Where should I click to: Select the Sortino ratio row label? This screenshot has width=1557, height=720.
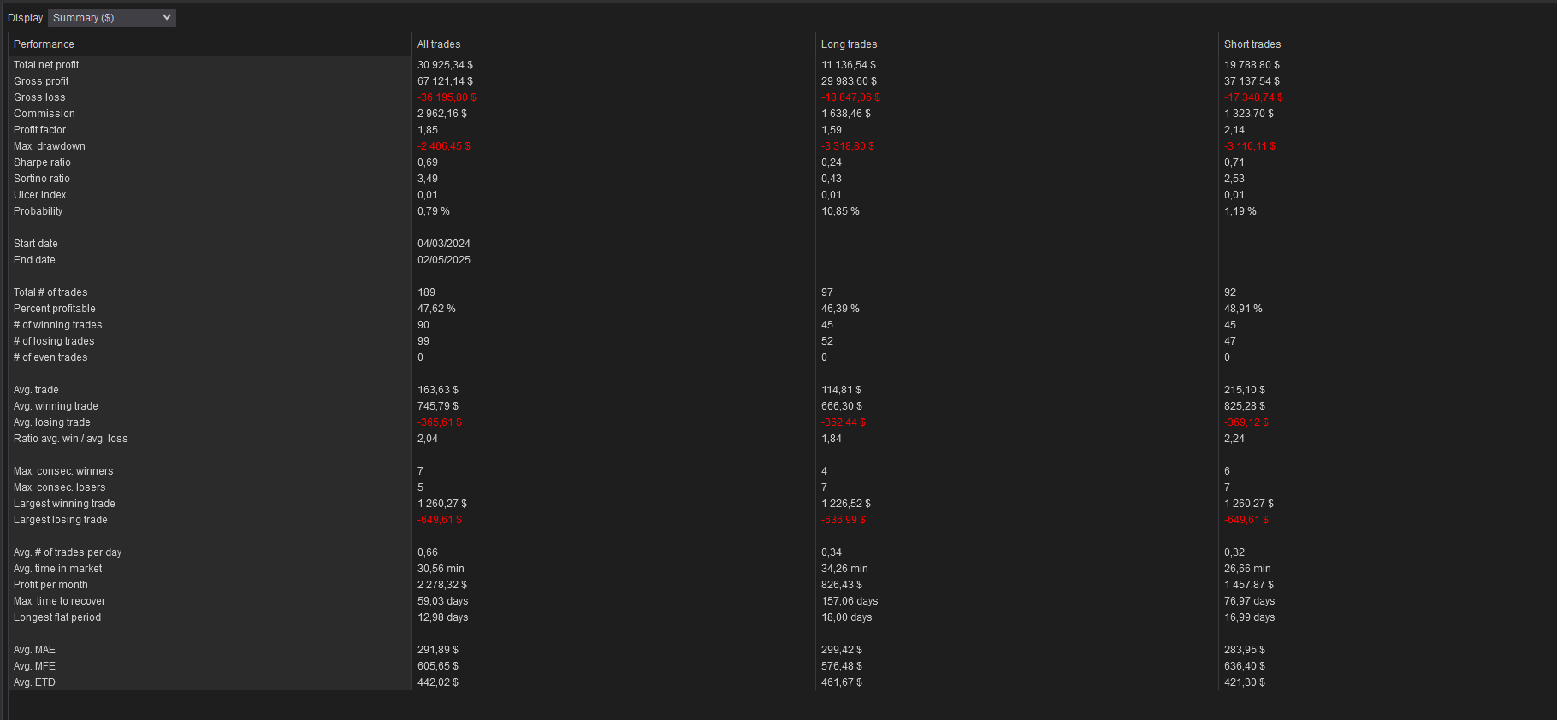point(42,179)
